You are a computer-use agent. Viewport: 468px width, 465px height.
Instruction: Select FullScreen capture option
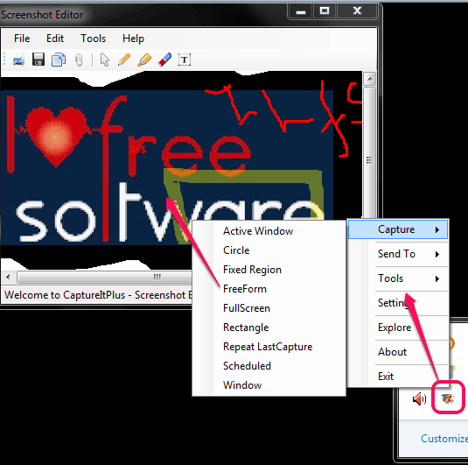[x=269, y=308]
